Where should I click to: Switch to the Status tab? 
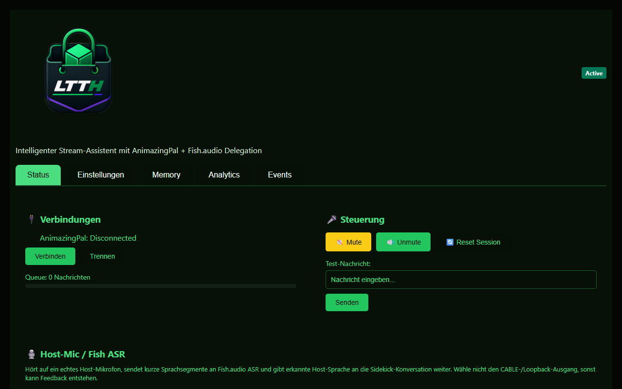tap(38, 175)
